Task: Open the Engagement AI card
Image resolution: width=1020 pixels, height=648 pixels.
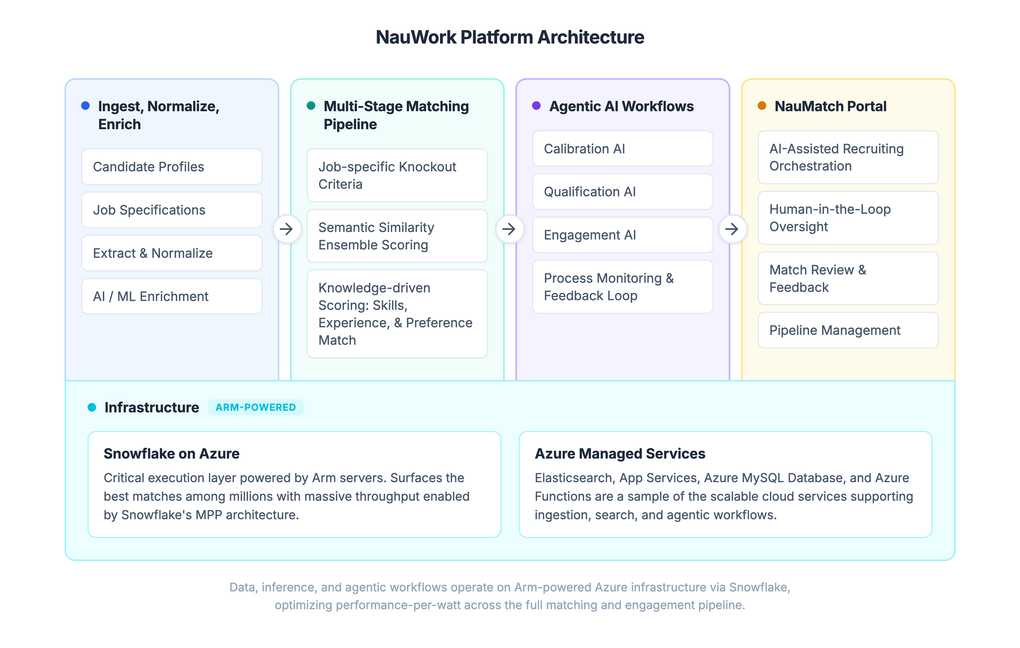Action: [622, 235]
